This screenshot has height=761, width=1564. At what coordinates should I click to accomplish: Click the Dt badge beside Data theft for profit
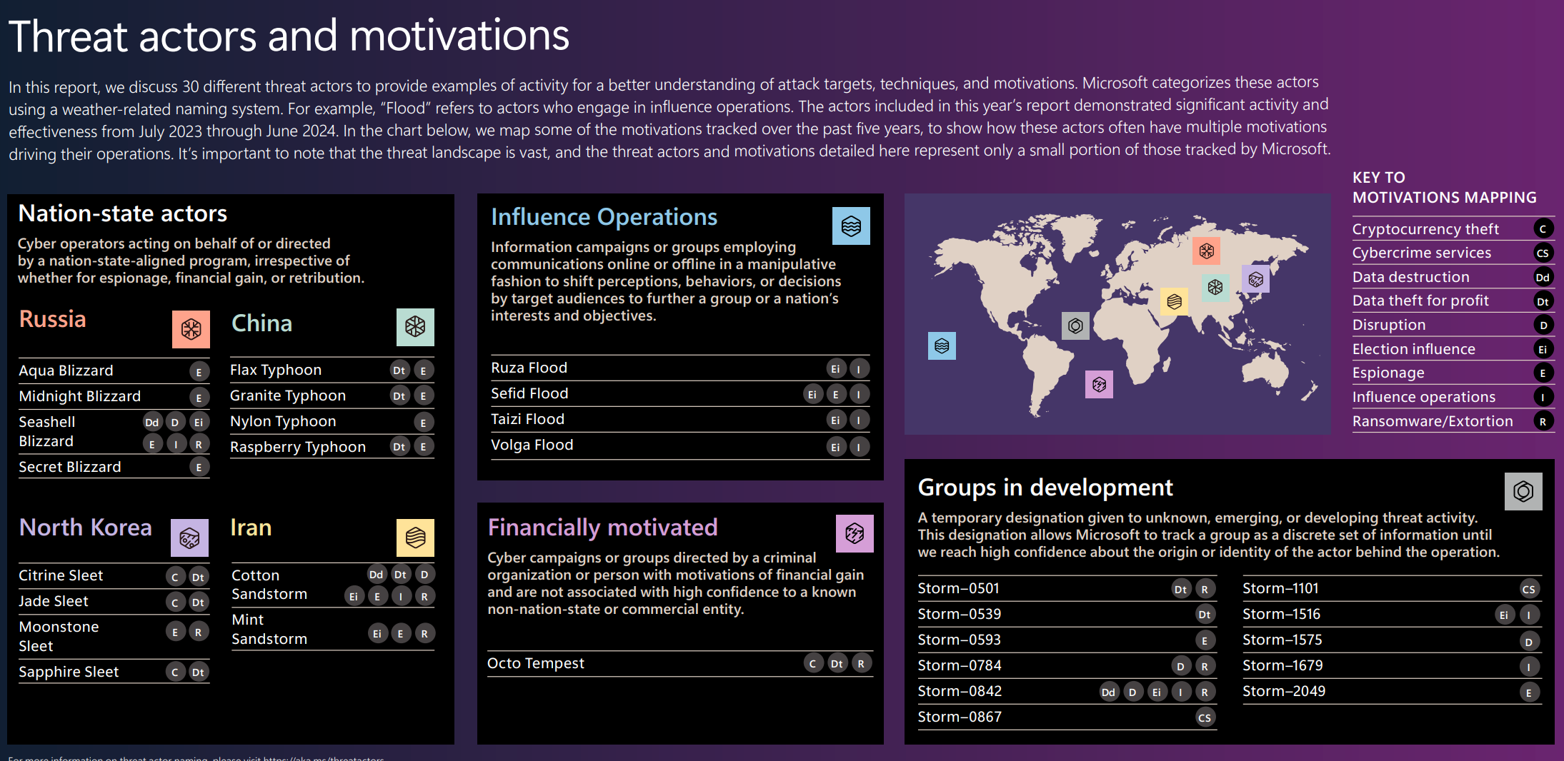coord(1543,301)
